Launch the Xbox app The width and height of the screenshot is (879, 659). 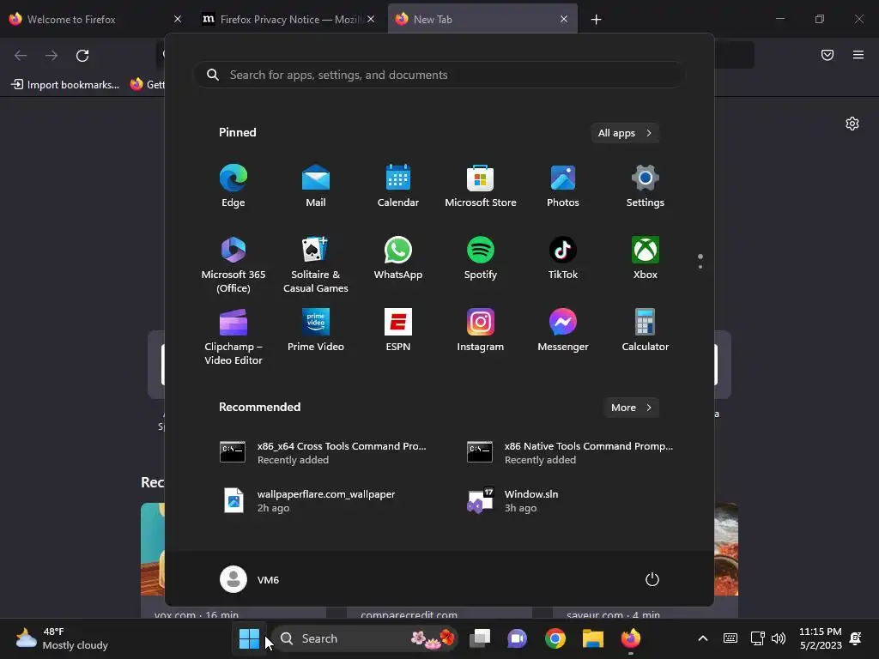(x=646, y=258)
